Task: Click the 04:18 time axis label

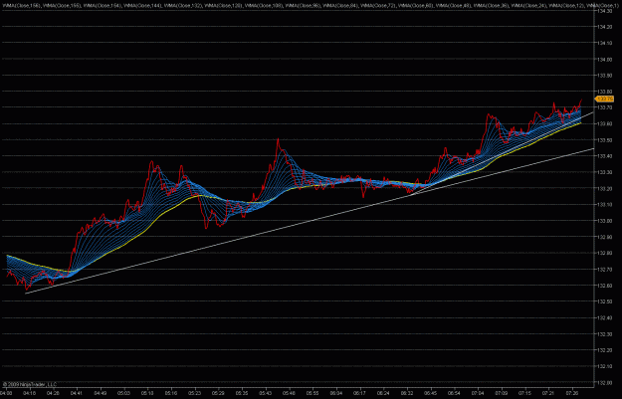Action: [x=29, y=393]
